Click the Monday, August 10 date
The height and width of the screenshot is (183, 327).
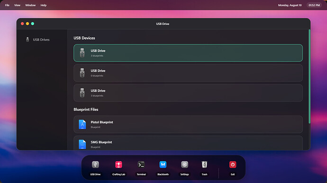290,5
